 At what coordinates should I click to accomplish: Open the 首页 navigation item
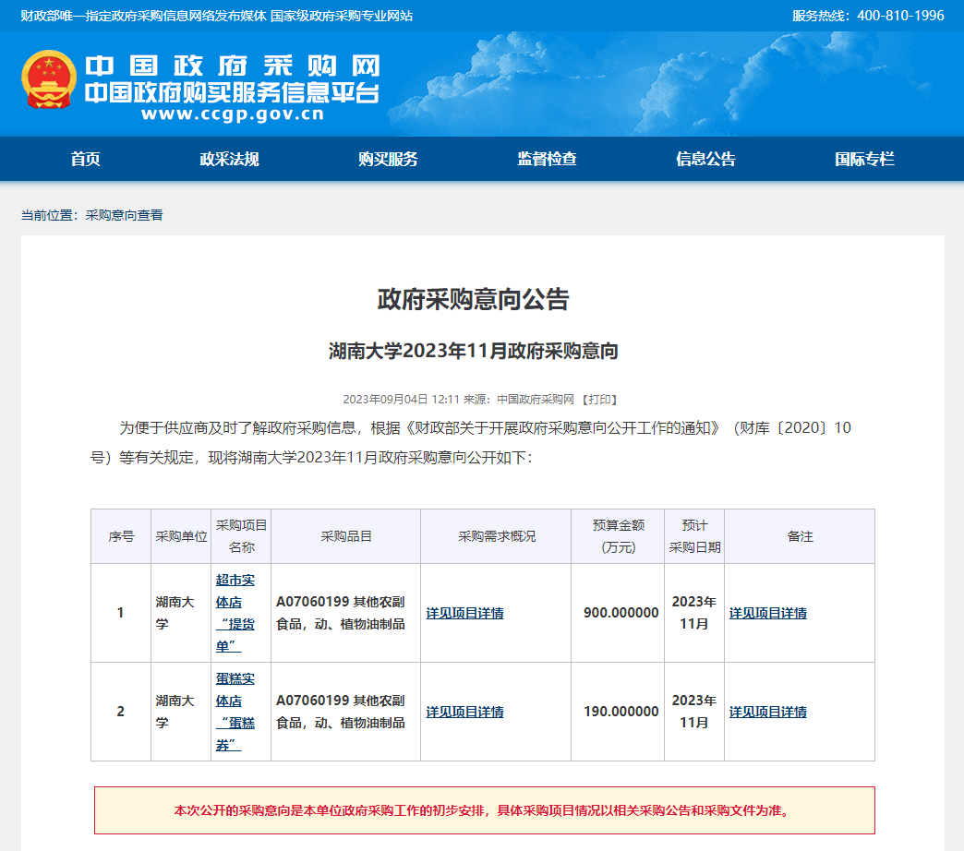[x=86, y=159]
